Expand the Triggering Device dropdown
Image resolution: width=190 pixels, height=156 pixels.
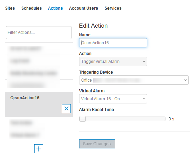[x=134, y=80]
